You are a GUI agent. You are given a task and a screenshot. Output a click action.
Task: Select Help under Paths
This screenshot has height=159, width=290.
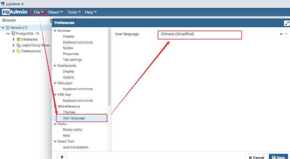coord(66,136)
